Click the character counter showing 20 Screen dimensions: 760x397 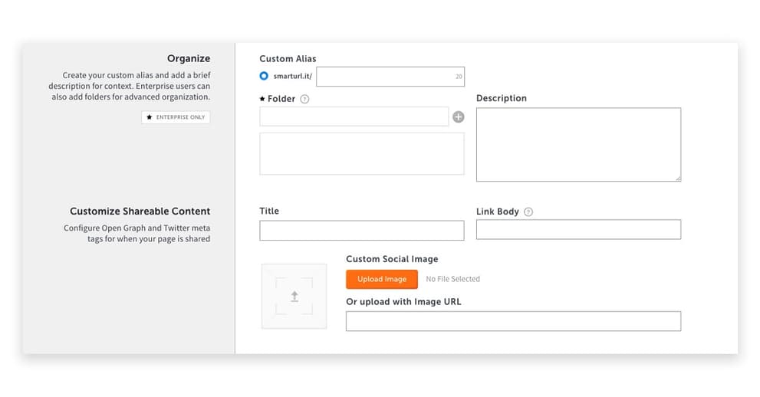click(x=459, y=77)
